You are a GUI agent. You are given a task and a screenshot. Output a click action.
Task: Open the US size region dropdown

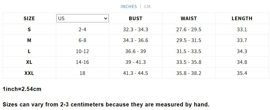[x=82, y=18]
